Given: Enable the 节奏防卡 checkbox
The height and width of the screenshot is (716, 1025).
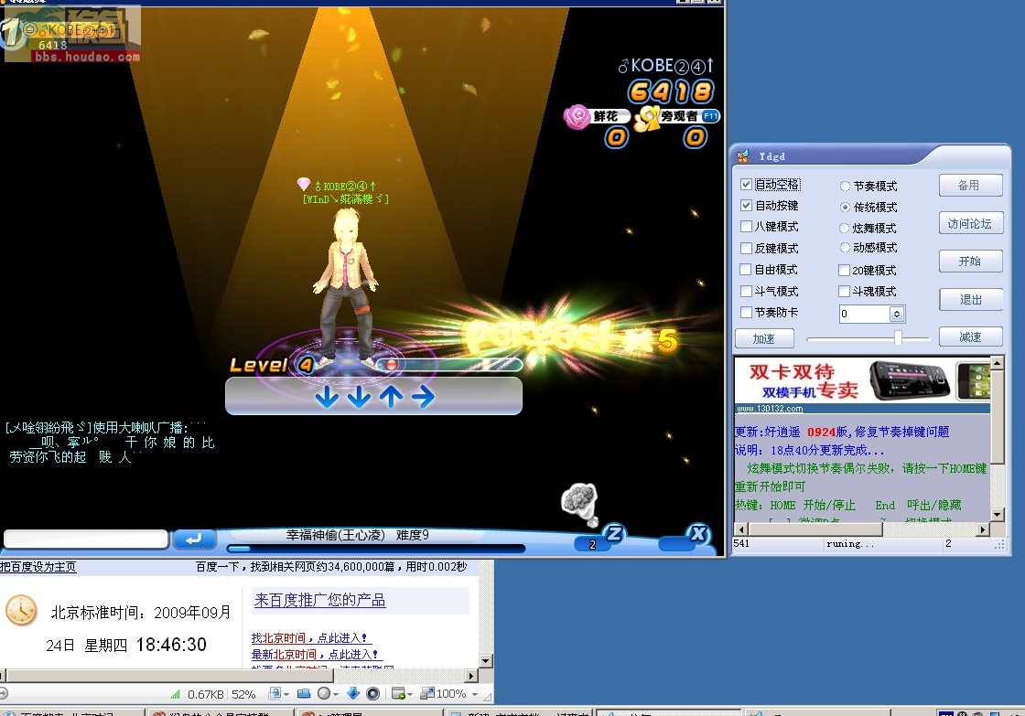Looking at the screenshot, I should point(746,312).
